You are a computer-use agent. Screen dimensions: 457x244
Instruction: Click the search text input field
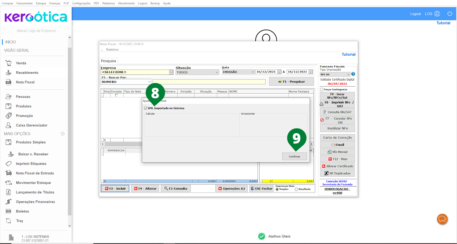coord(209,82)
